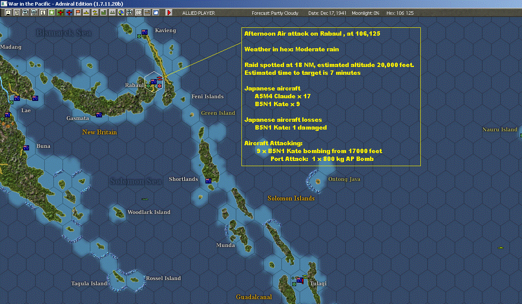Image resolution: width=522 pixels, height=304 pixels.
Task: Select the green unit marker at Kavieng
Action: pos(139,36)
